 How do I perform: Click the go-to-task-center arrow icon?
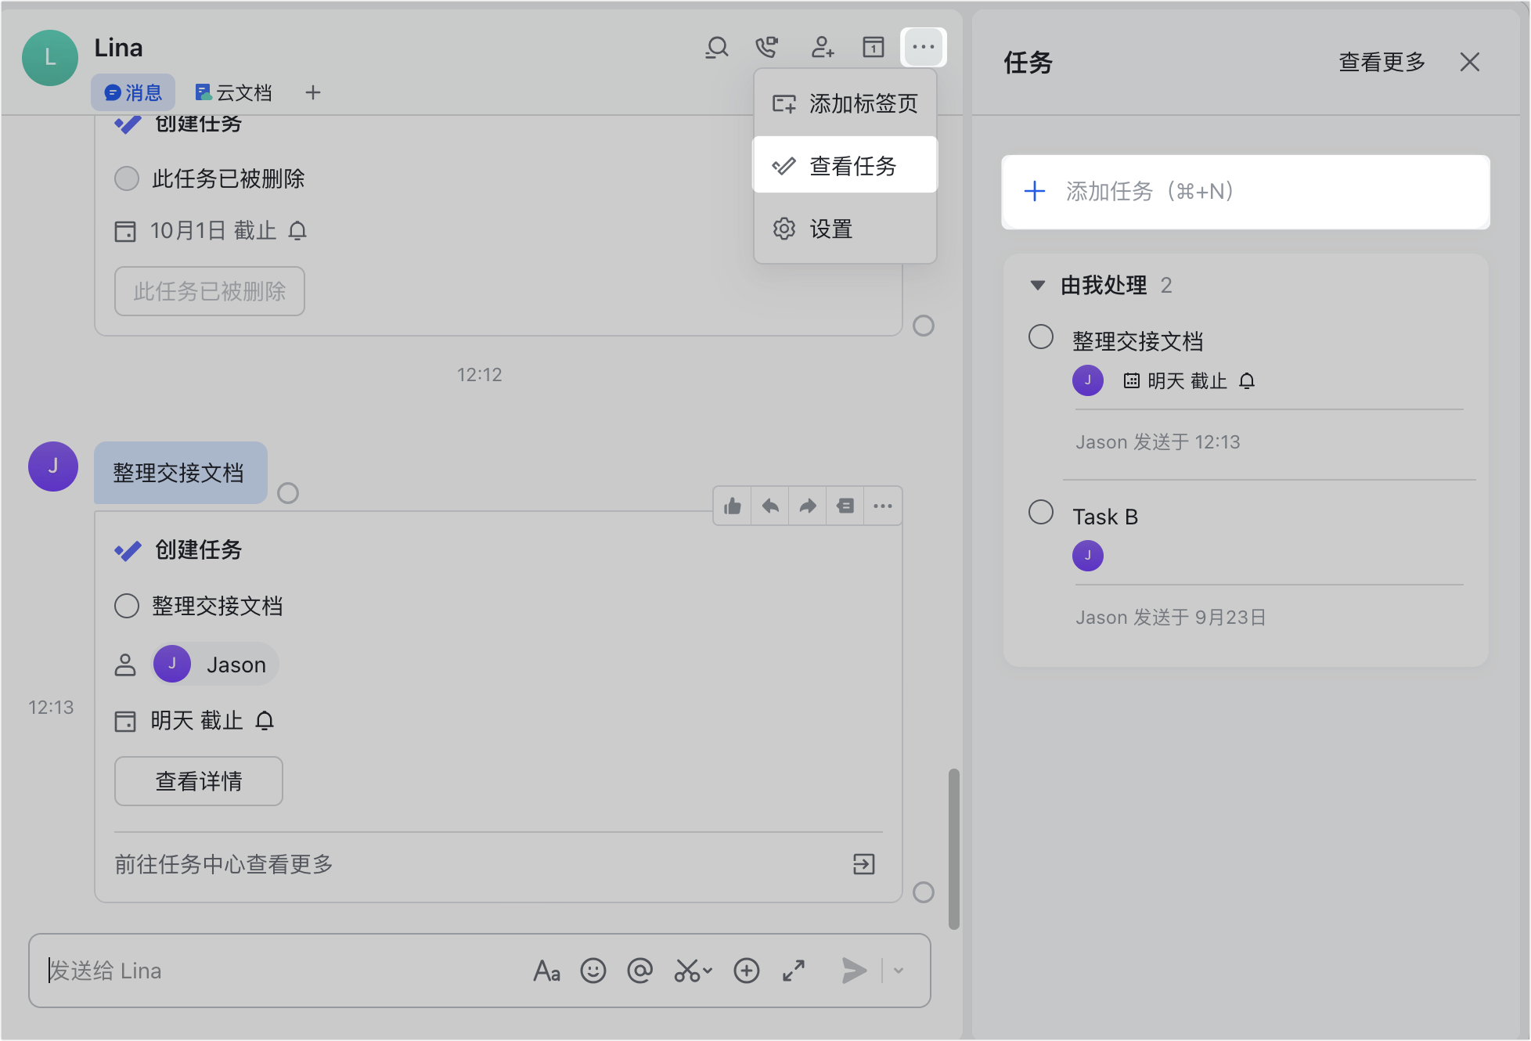(x=864, y=864)
